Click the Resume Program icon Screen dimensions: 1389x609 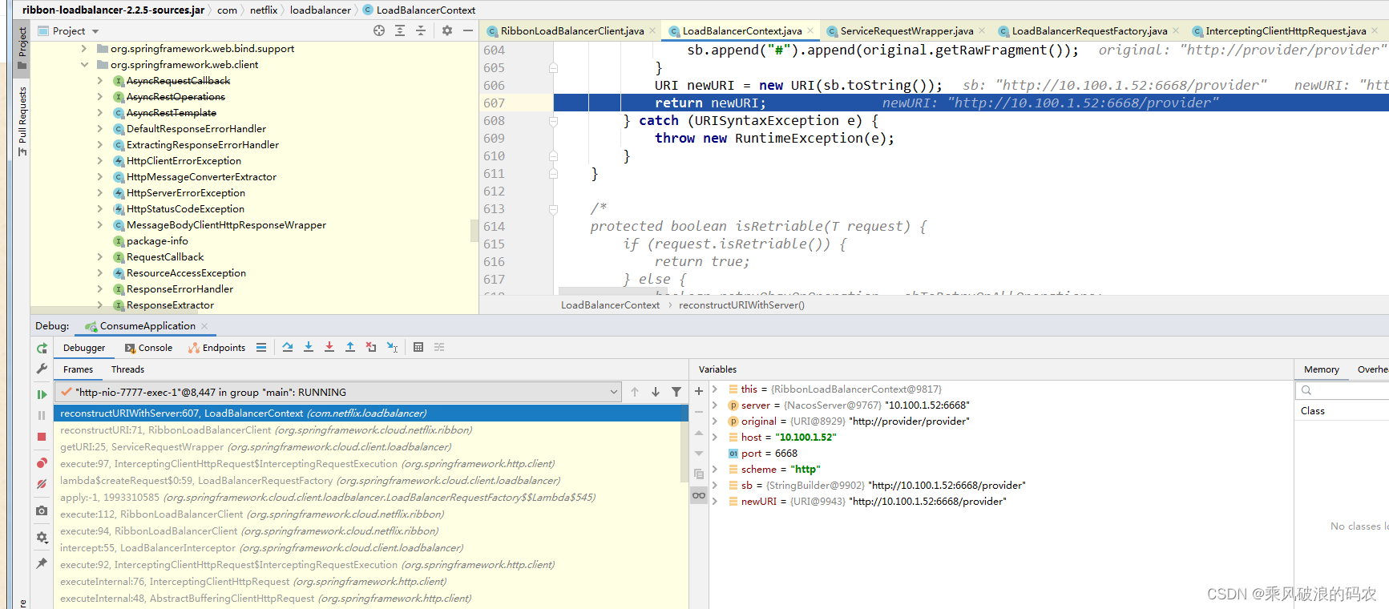(x=42, y=394)
